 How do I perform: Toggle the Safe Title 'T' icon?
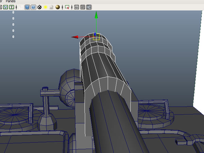(12, 7)
